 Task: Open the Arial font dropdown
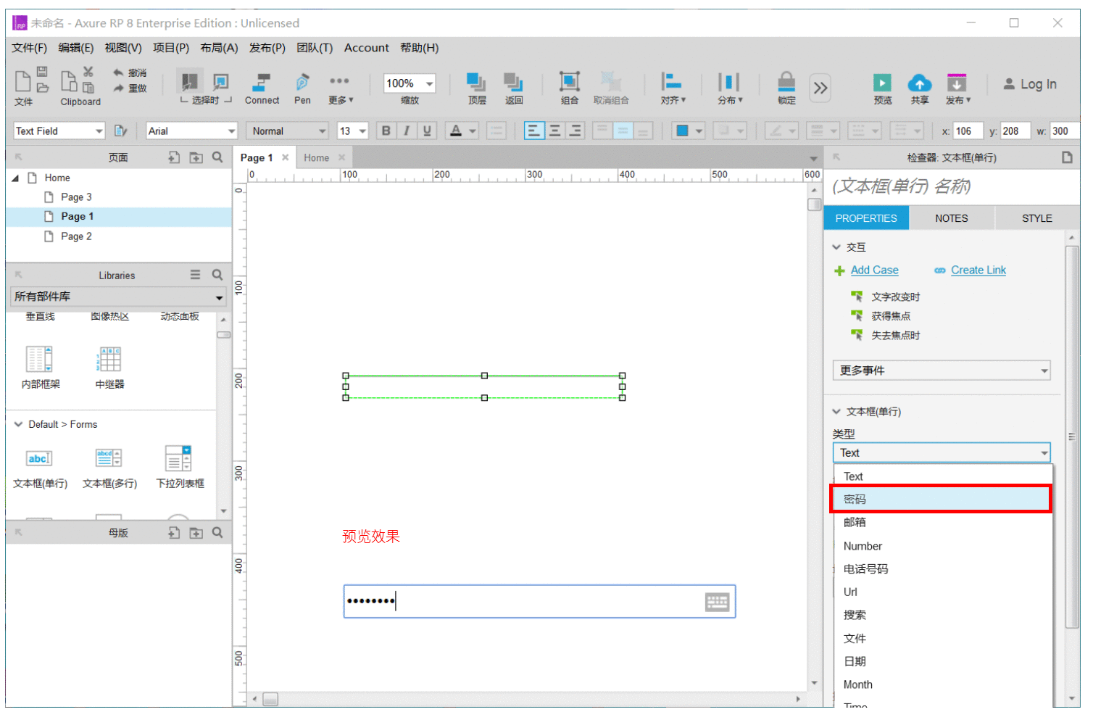point(191,131)
